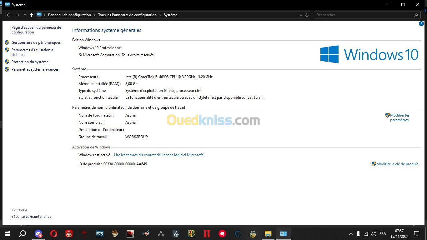Screen dimensions: 427x240
Task: Open Sécurité et maintenance link
Action: [31, 217]
